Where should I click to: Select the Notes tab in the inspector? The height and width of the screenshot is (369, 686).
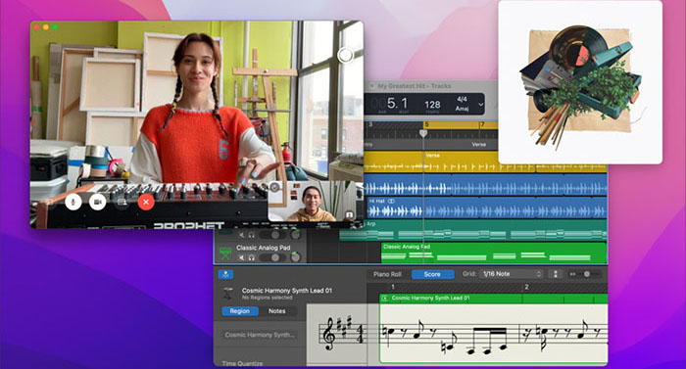(277, 311)
